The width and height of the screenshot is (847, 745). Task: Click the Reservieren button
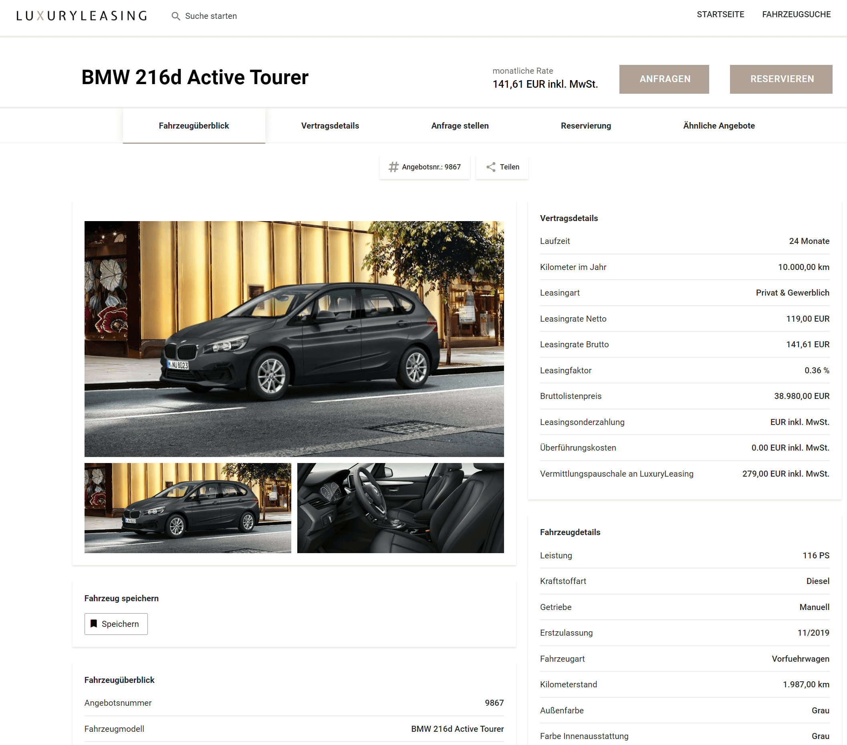(x=781, y=79)
